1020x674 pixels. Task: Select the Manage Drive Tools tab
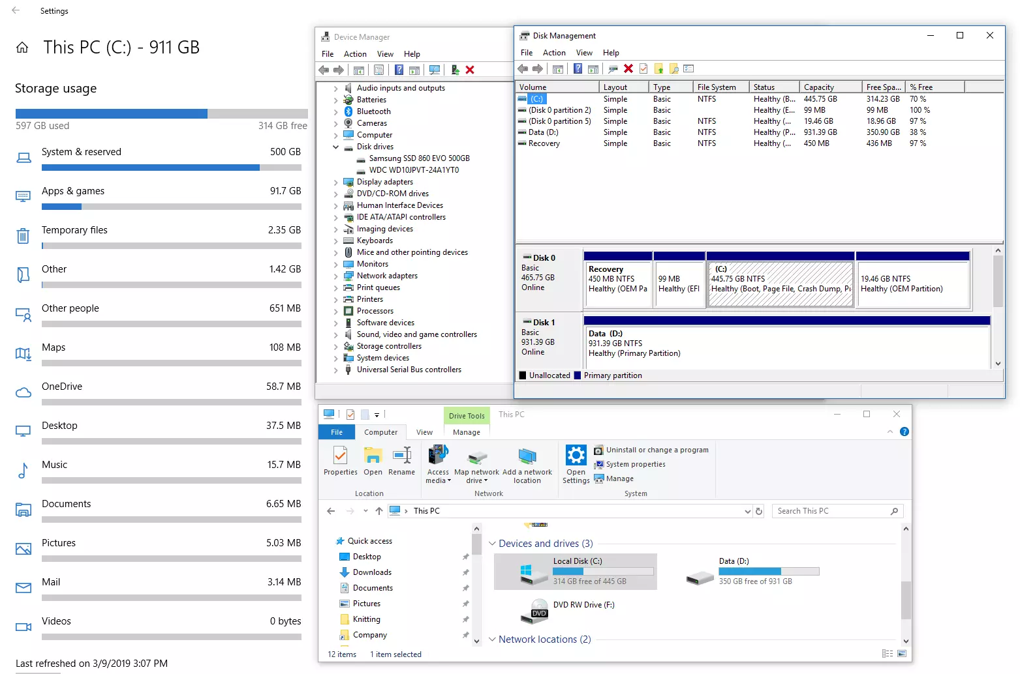click(x=467, y=432)
